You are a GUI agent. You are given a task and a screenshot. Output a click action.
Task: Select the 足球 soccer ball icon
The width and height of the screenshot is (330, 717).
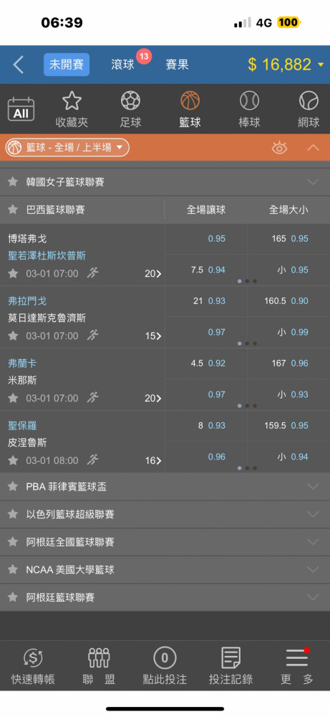coord(130,100)
